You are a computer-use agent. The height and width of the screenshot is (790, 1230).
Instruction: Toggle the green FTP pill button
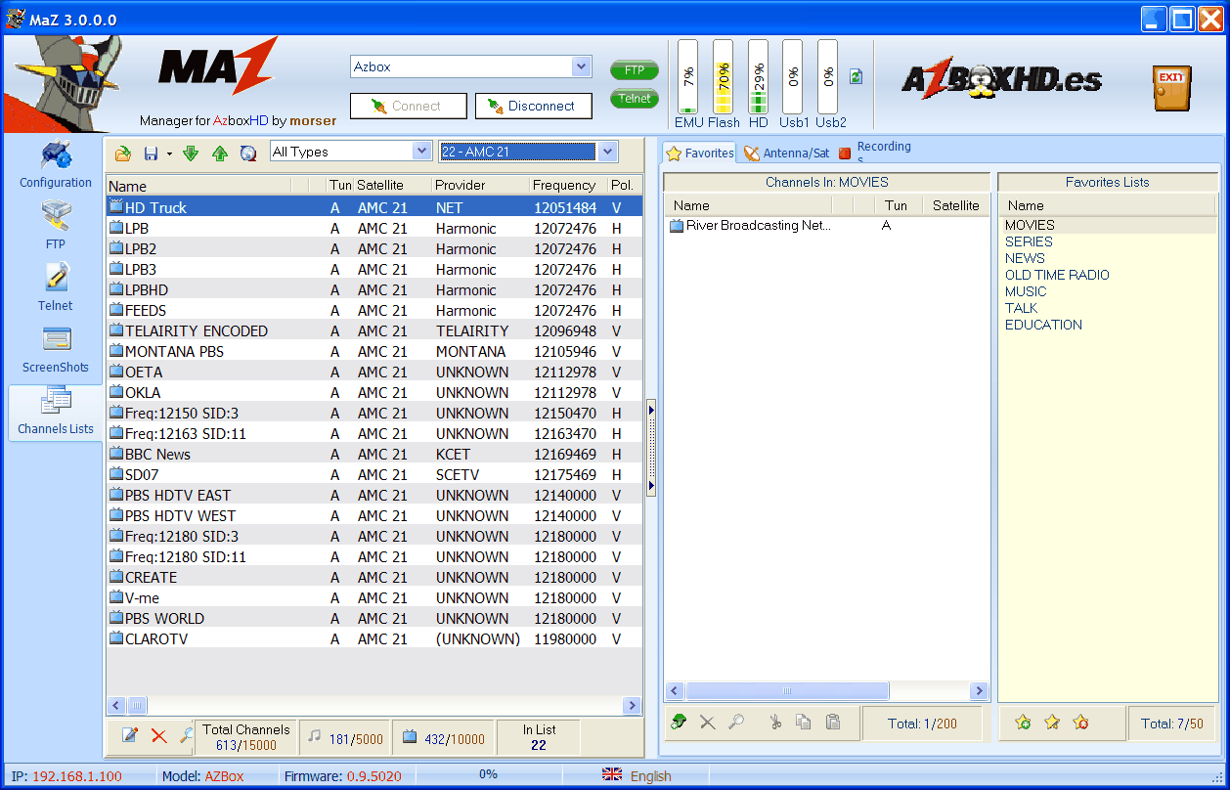[x=635, y=70]
